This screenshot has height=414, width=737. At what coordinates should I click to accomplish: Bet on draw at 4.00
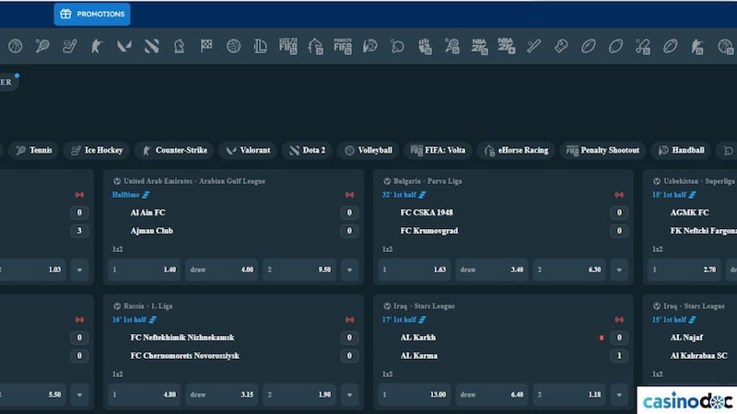coord(221,270)
